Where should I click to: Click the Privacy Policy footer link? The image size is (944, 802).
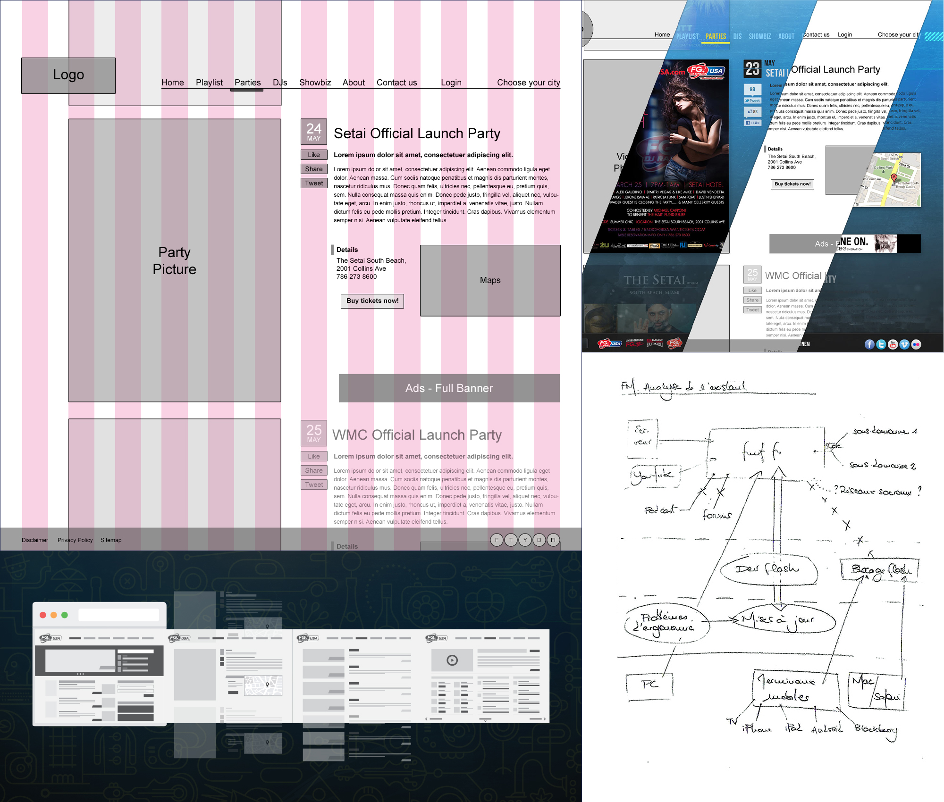click(75, 540)
